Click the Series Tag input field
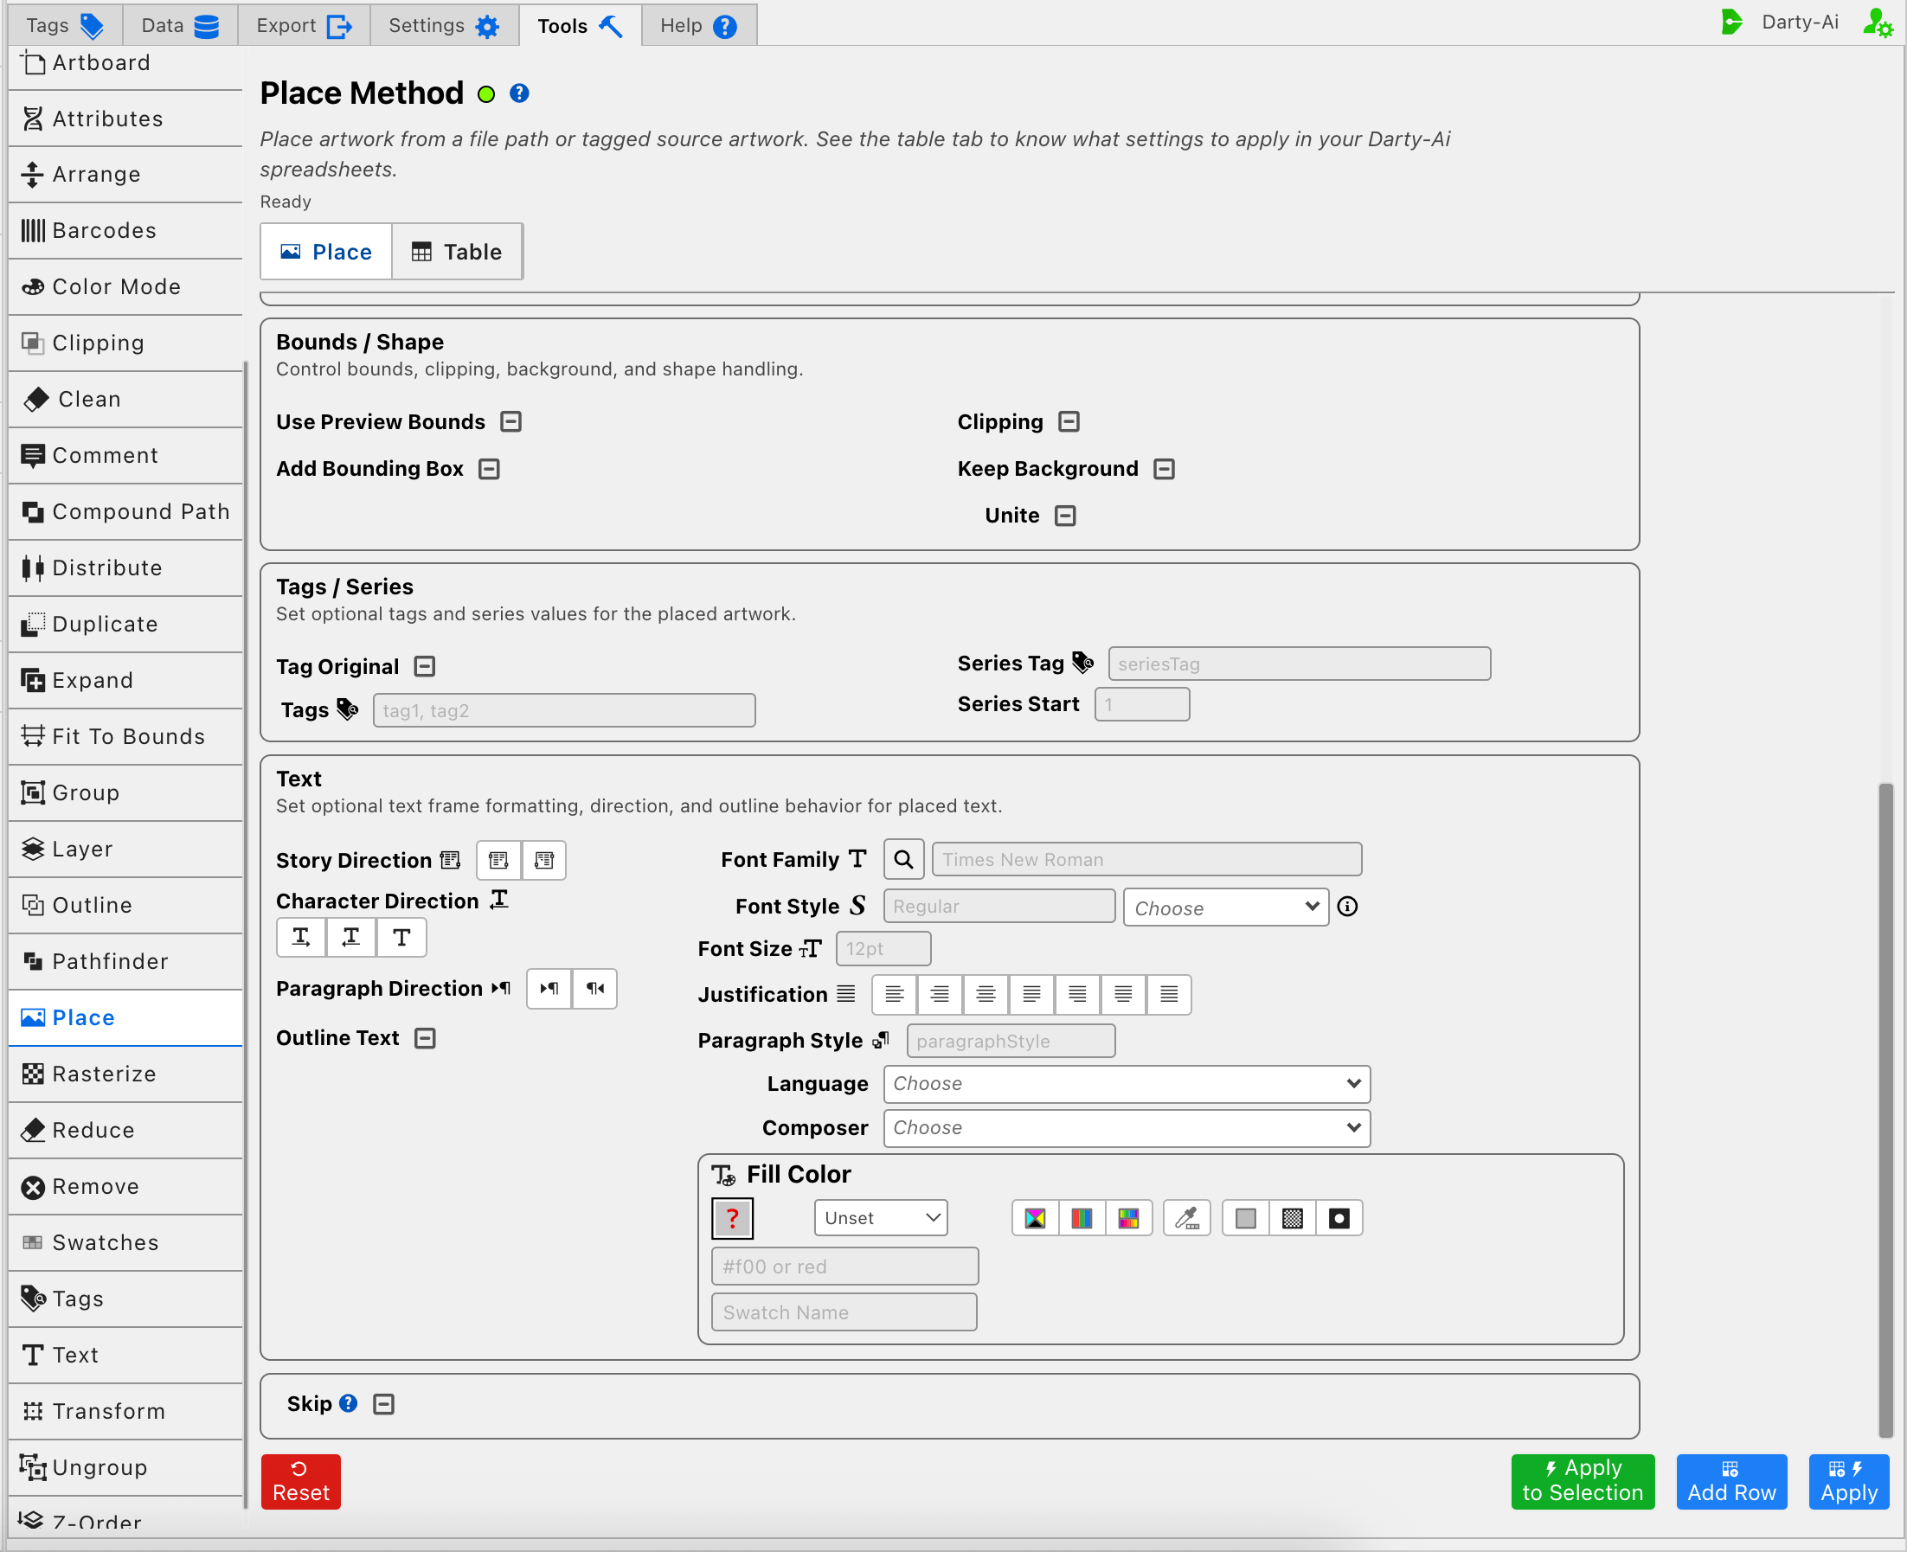Image resolution: width=1907 pixels, height=1552 pixels. [x=1299, y=664]
